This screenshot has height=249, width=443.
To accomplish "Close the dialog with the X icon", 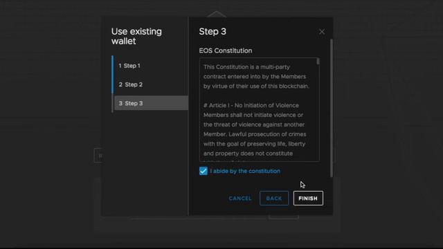I will pyautogui.click(x=321, y=32).
